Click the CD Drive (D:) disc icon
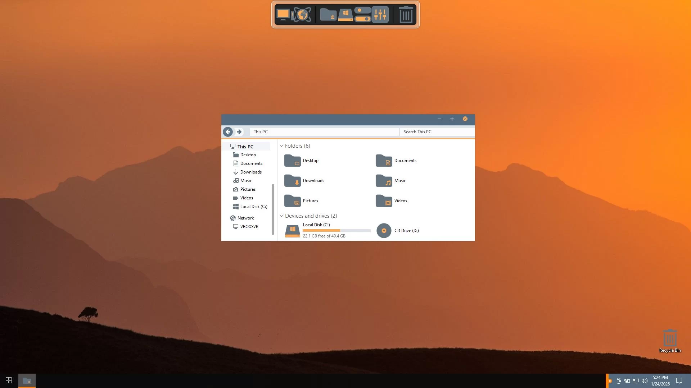Screen dimensions: 691x388 (x=384, y=231)
